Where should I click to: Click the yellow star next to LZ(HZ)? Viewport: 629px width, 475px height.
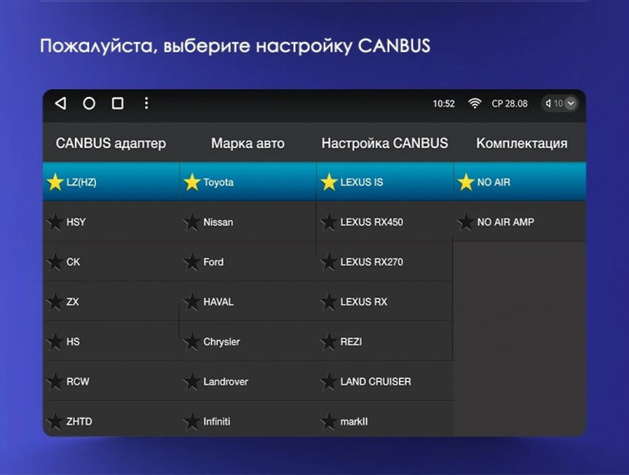pyautogui.click(x=54, y=182)
